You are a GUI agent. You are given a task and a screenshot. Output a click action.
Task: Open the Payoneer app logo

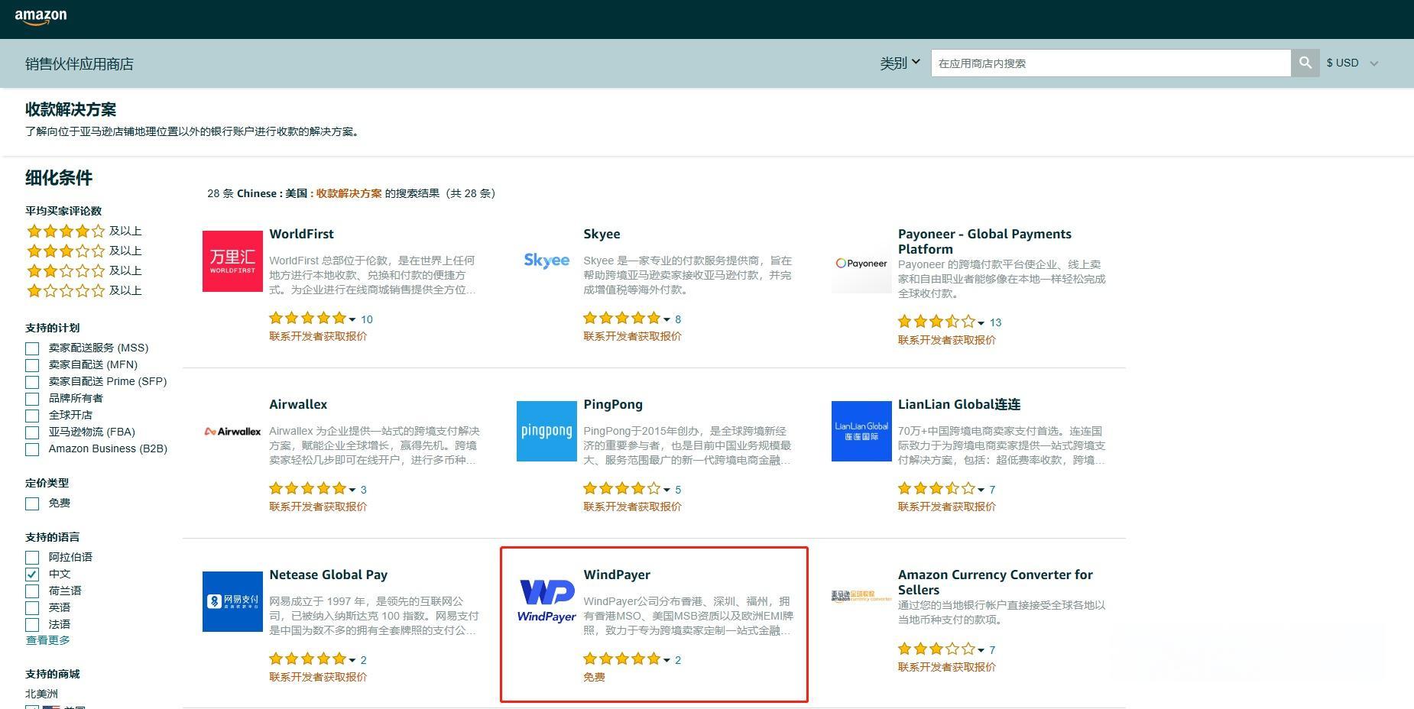pyautogui.click(x=861, y=263)
